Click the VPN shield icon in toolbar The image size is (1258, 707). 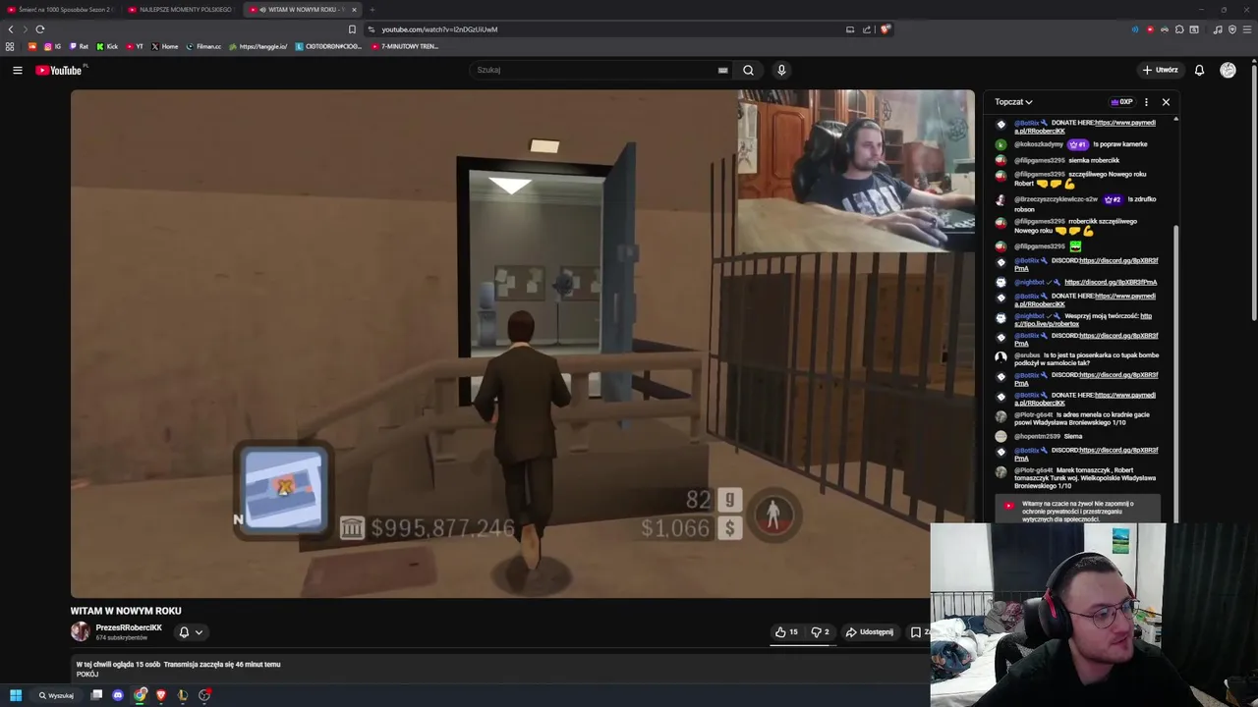click(x=1232, y=29)
